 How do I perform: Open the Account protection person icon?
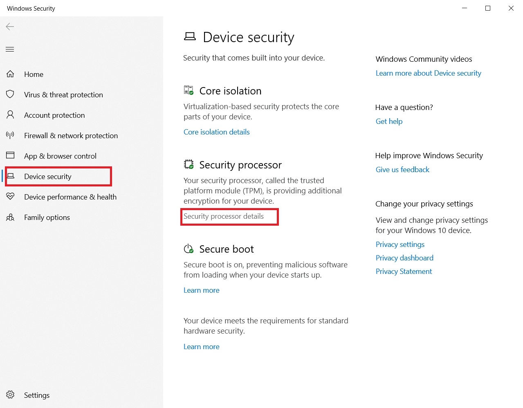click(x=10, y=115)
